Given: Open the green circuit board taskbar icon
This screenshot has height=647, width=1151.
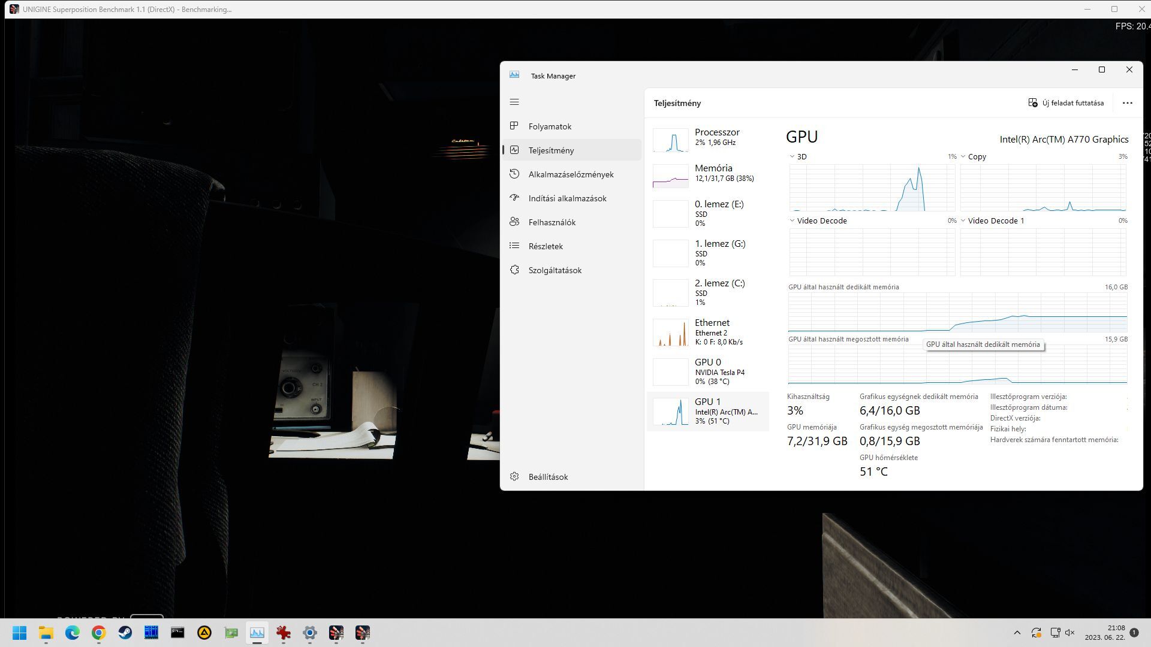Looking at the screenshot, I should pyautogui.click(x=231, y=633).
